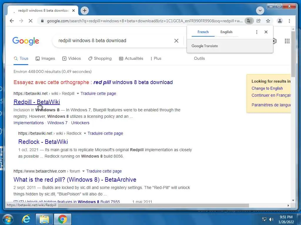Image resolution: width=301 pixels, height=225 pixels.
Task: Translate the Redlock BetaWiki page
Action: click(x=106, y=133)
